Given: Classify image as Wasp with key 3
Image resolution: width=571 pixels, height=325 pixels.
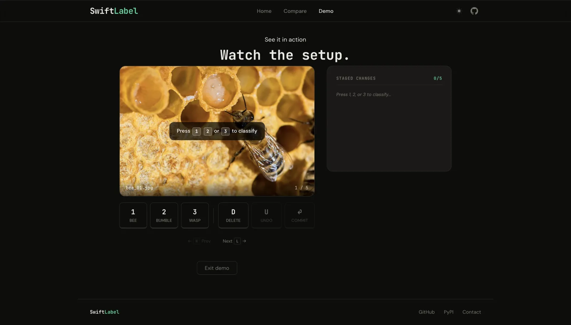Looking at the screenshot, I should (195, 215).
